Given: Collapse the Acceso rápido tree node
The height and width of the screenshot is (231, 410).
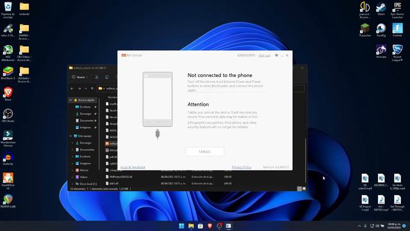Looking at the screenshot, I should point(70,100).
